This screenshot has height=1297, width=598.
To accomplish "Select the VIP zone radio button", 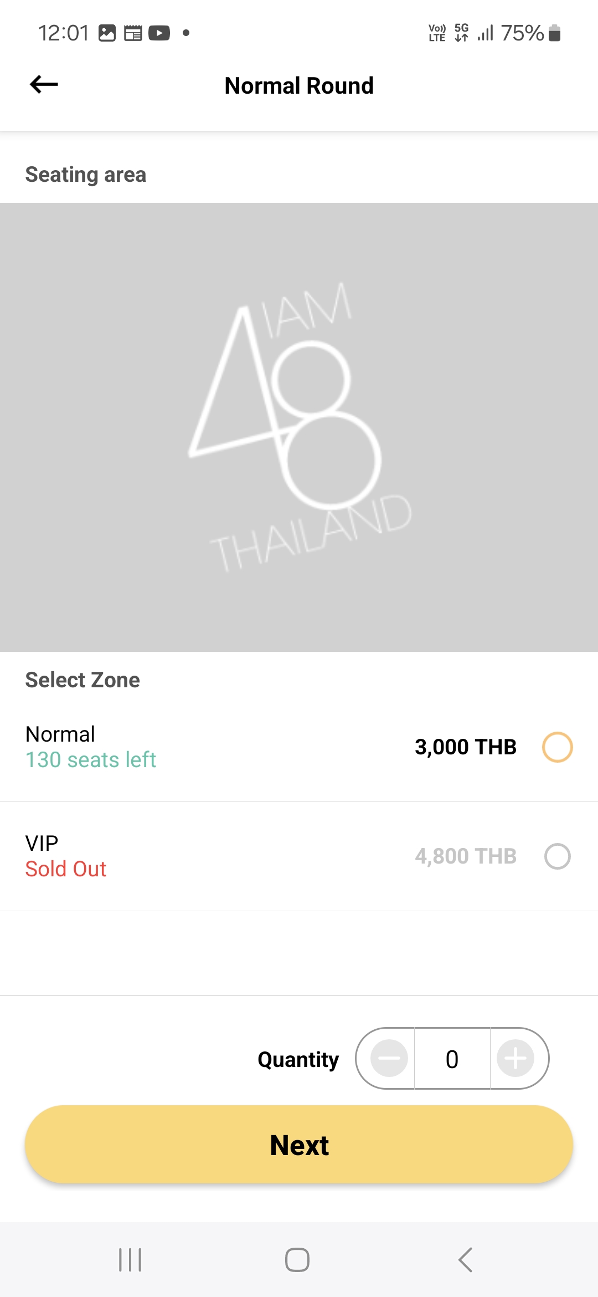I will tap(557, 856).
